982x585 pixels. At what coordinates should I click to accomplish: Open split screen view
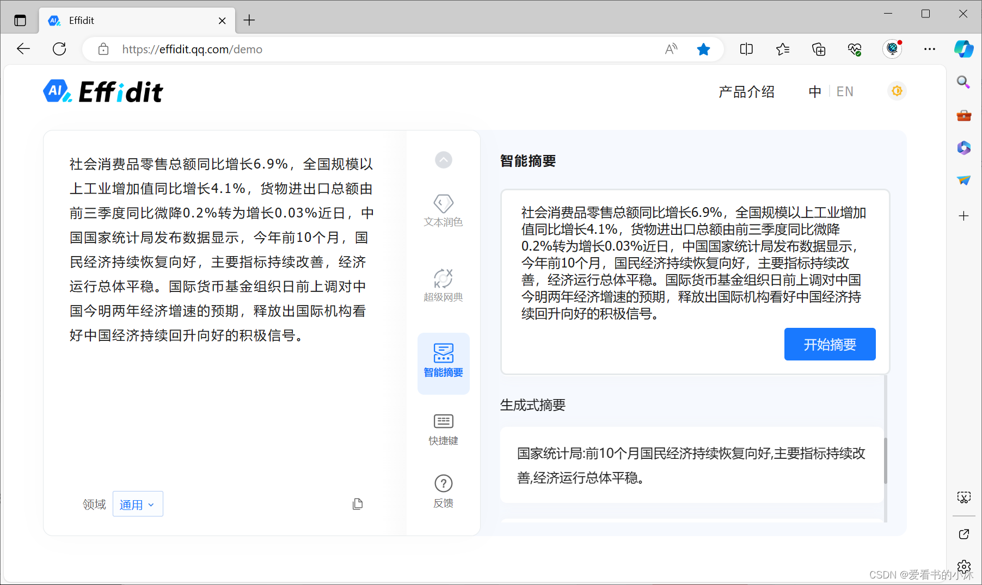(746, 49)
